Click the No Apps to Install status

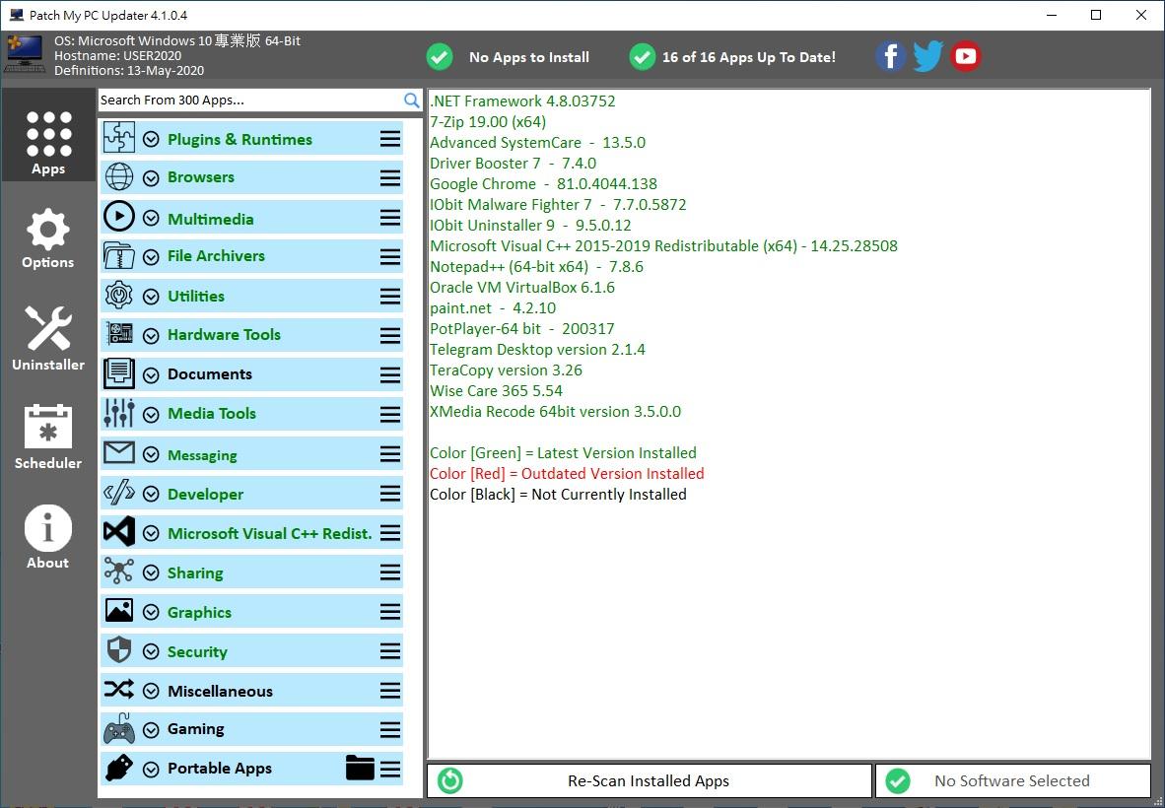509,57
